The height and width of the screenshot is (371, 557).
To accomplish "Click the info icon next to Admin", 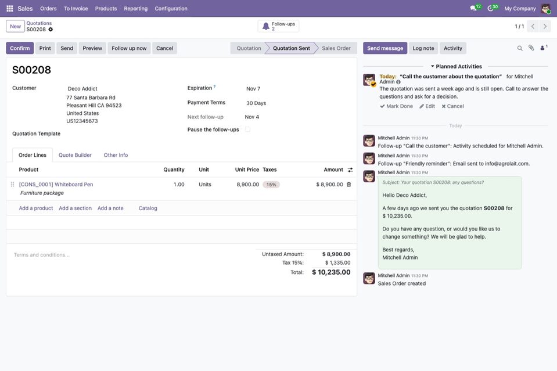I will click(x=398, y=82).
